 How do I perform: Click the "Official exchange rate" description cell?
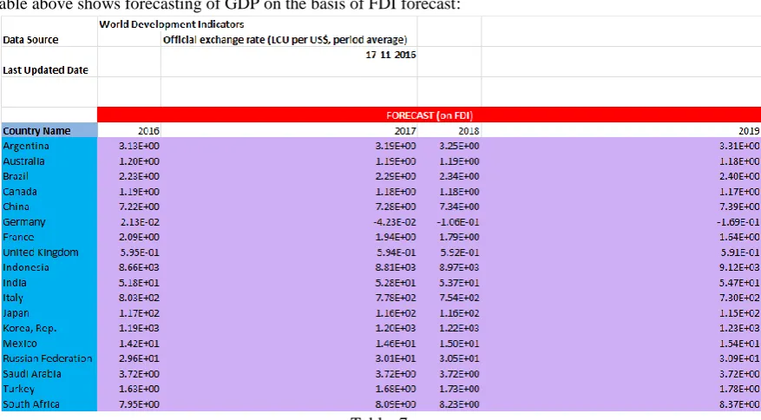click(x=285, y=40)
